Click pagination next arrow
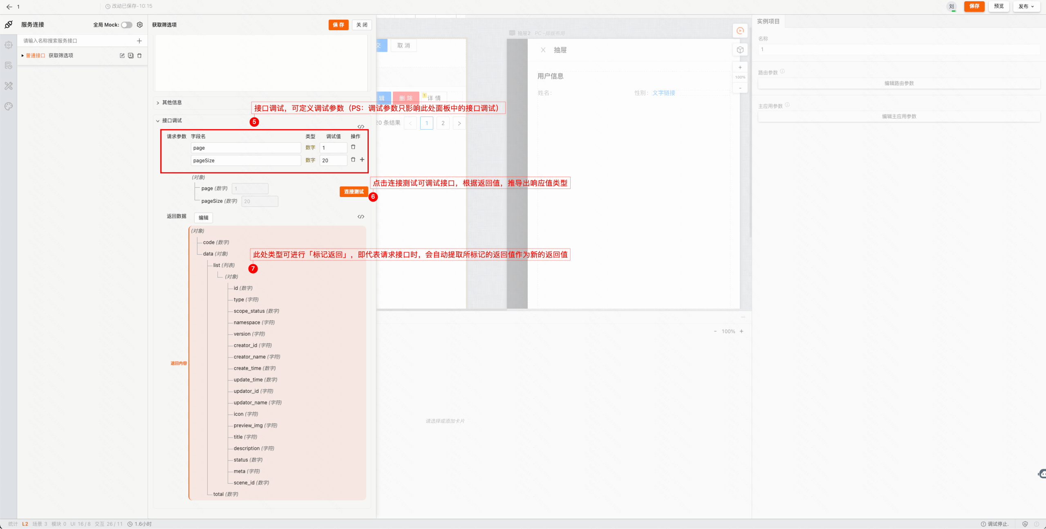The height and width of the screenshot is (529, 1046). coord(459,123)
